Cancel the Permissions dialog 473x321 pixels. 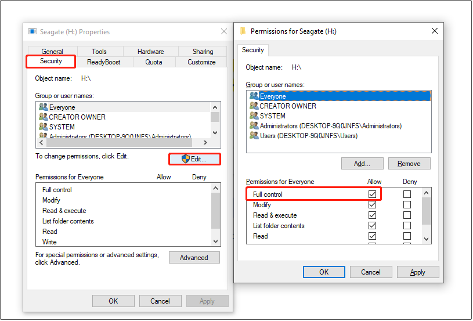click(371, 272)
